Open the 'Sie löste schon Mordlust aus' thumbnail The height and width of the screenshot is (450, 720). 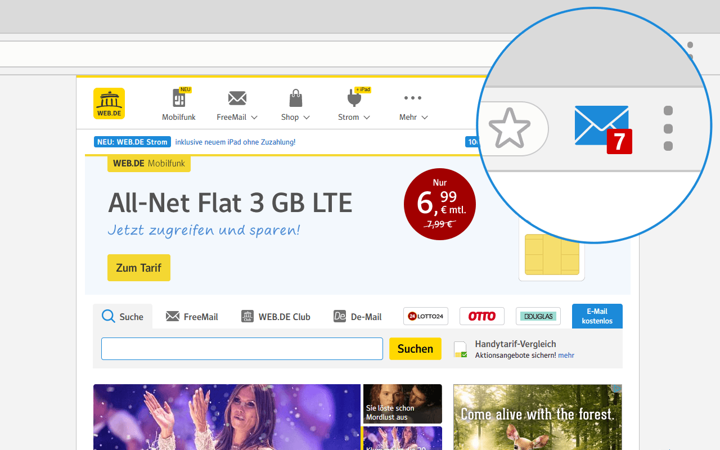coord(403,404)
